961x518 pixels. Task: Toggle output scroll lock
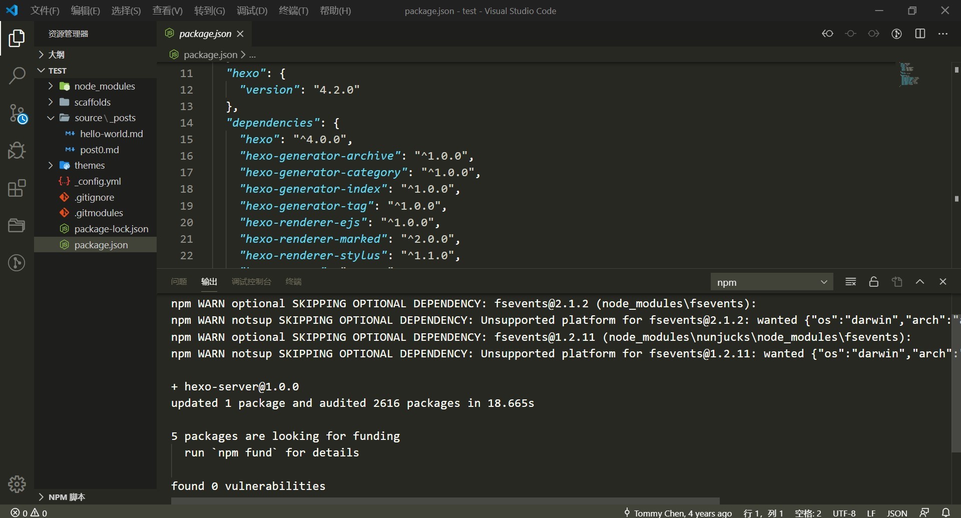(x=874, y=282)
